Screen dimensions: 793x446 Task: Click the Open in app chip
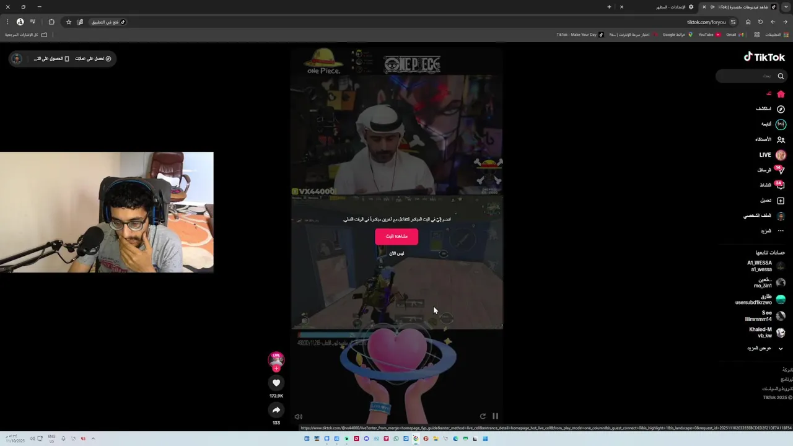(108, 22)
